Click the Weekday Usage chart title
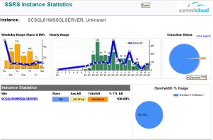Image resolution: width=213 pixels, height=140 pixels. pyautogui.click(x=23, y=35)
